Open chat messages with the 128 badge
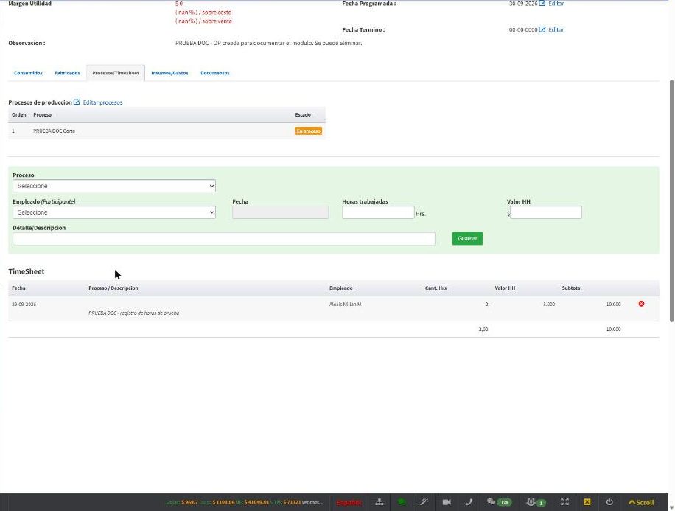This screenshot has height=511, width=675. point(498,502)
